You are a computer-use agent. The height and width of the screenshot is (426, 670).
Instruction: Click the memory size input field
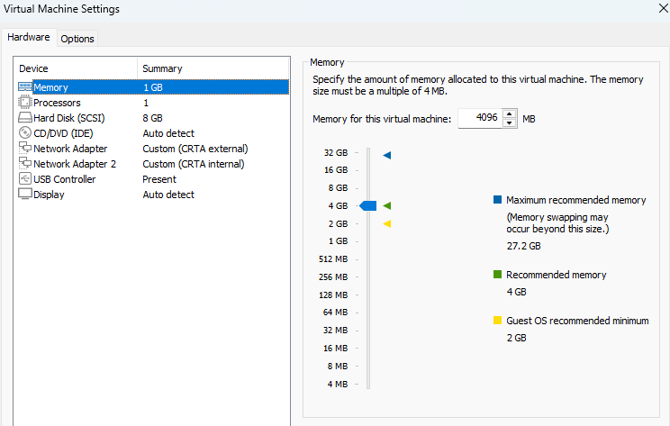tap(478, 119)
